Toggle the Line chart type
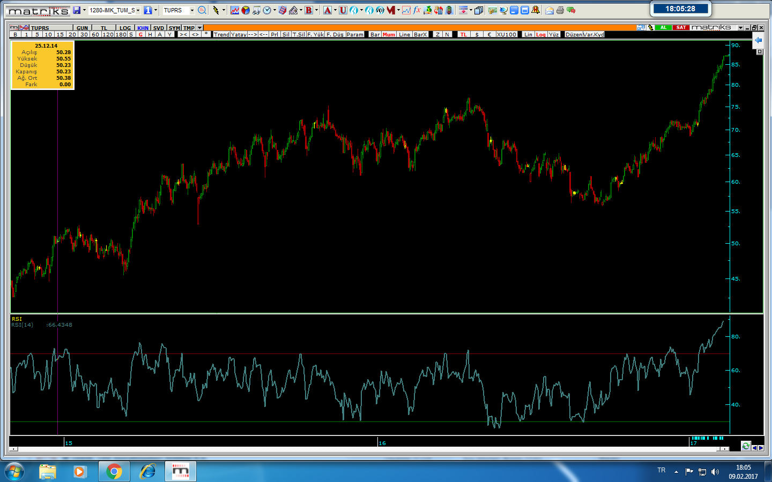 [x=404, y=34]
